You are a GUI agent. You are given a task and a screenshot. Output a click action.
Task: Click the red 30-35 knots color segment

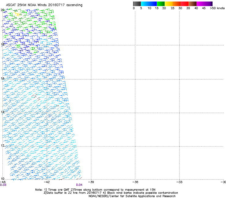tap(184, 4)
